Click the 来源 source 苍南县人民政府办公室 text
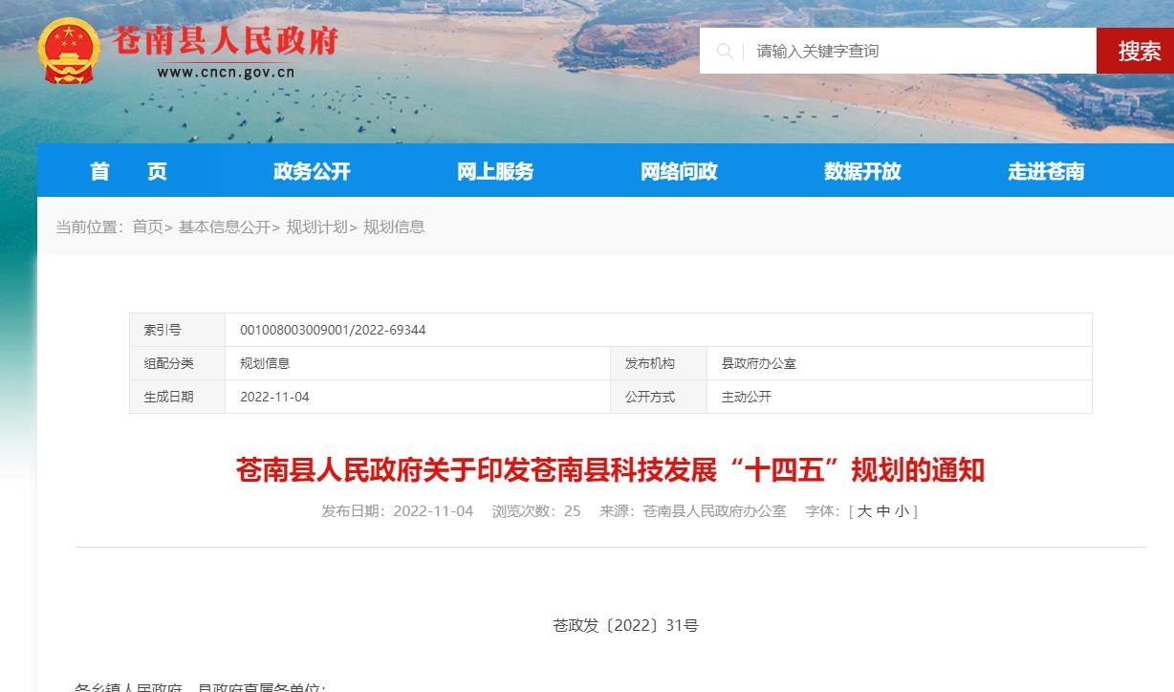1174x692 pixels. pos(715,510)
